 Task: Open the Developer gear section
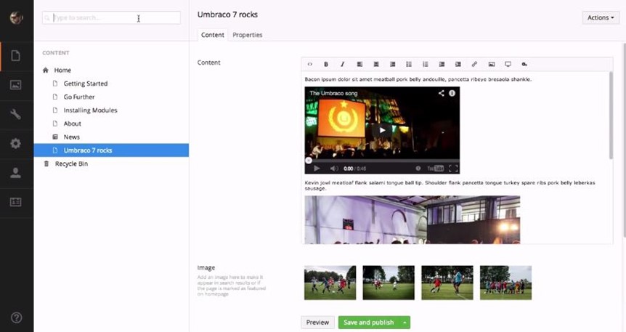15,143
